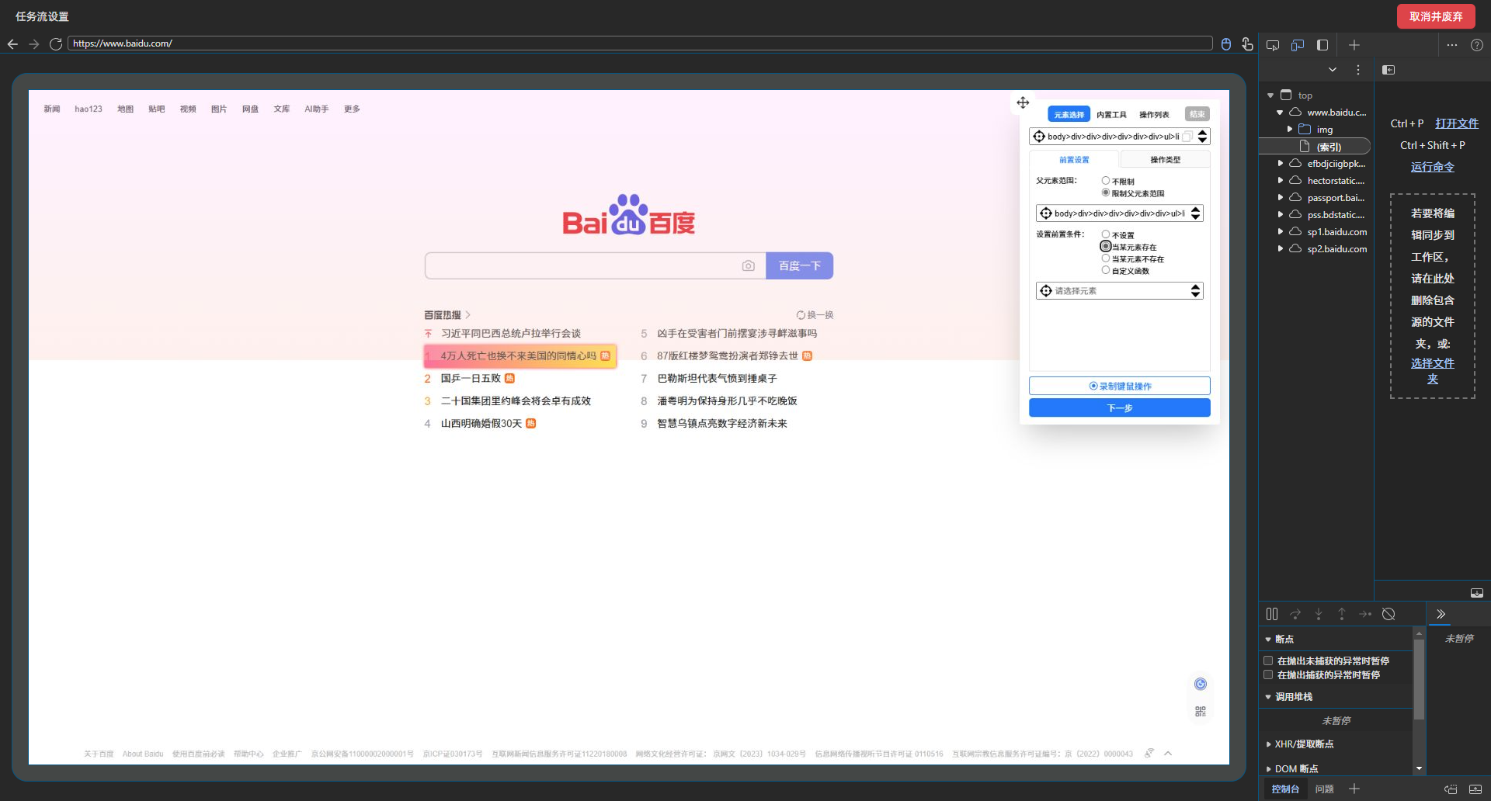Click the DevTools sidebar panel layout icon
The width and height of the screenshot is (1491, 801).
point(1322,45)
